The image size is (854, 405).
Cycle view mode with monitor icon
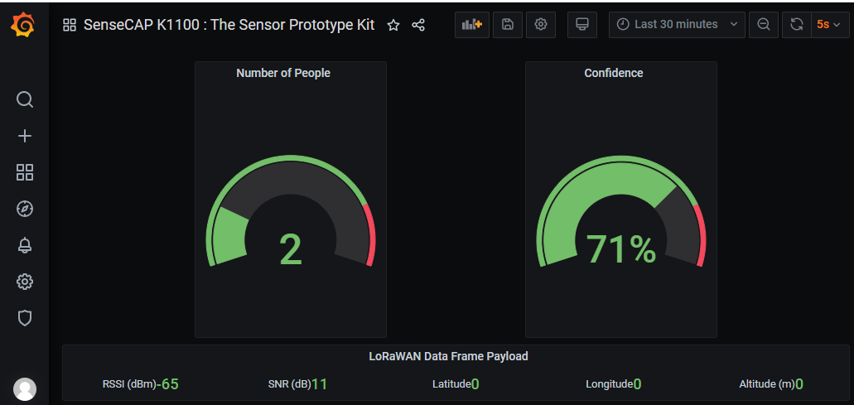pos(582,25)
